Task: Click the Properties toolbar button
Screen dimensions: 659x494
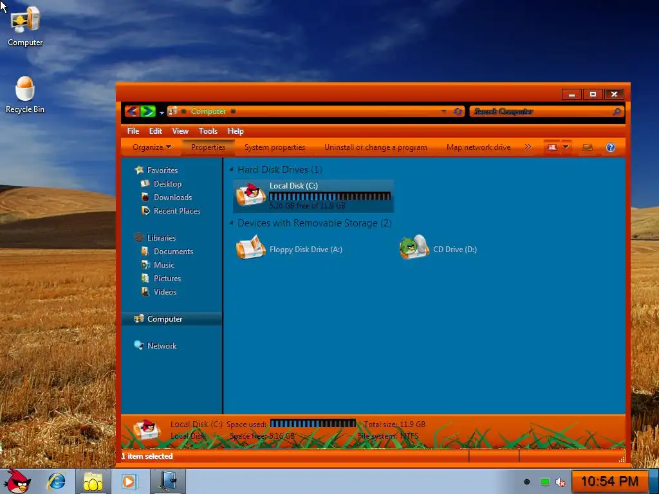Action: [x=208, y=147]
